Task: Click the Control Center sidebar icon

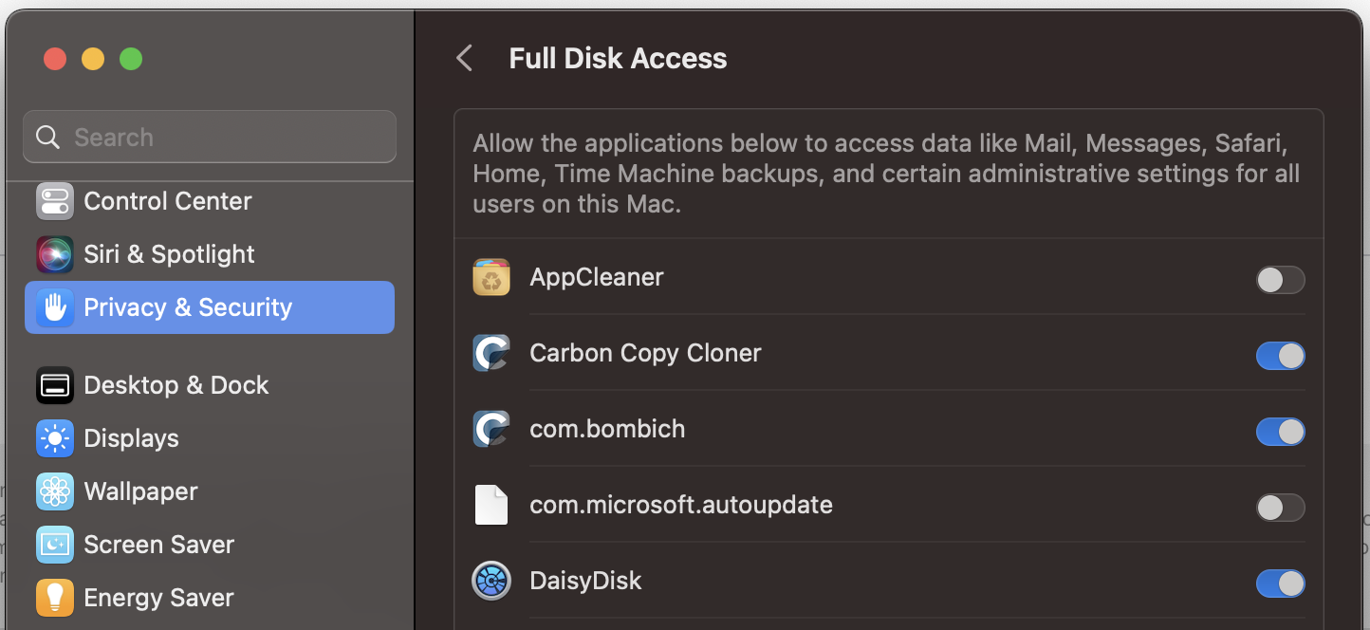Action: [55, 201]
